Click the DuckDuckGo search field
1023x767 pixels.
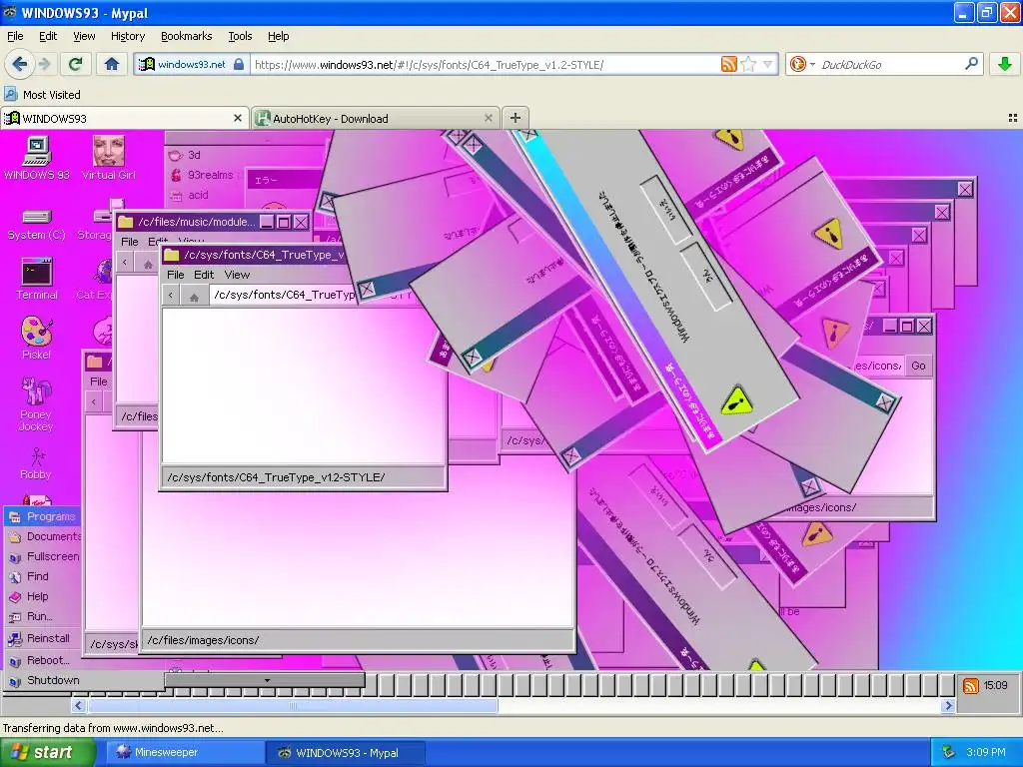[x=890, y=64]
